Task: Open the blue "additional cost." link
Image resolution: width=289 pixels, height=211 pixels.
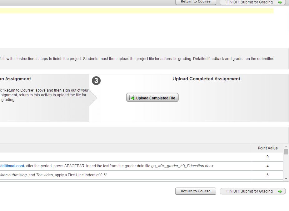Action: [x=12, y=166]
